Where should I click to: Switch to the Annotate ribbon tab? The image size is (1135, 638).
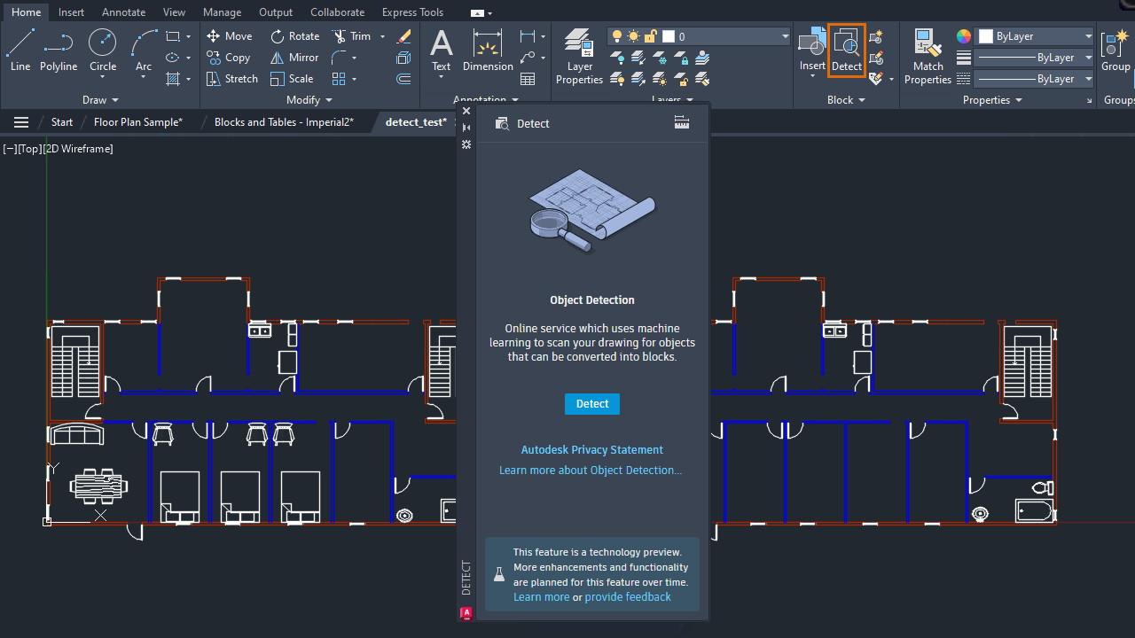pyautogui.click(x=123, y=12)
